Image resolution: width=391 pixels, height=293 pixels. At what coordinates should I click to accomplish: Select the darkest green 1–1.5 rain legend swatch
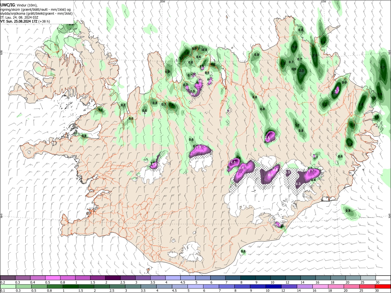pos(71,287)
